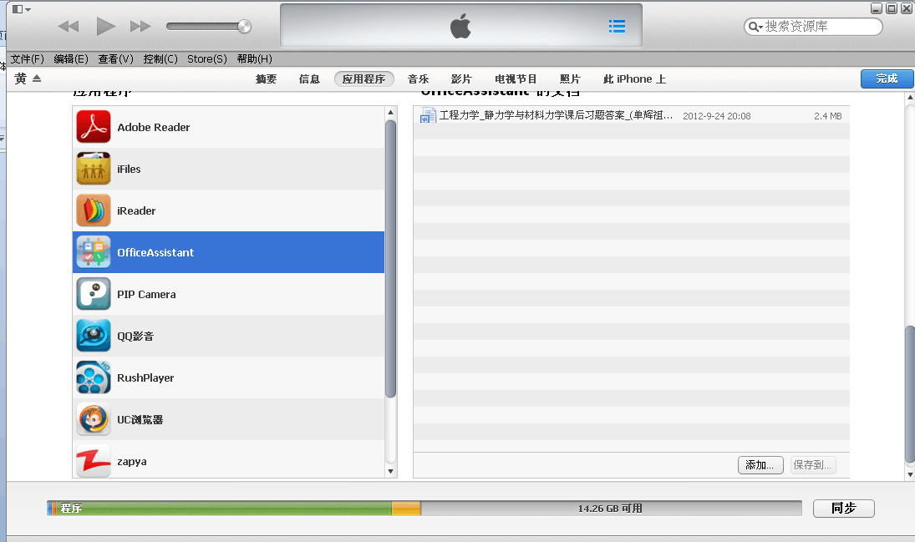915x542 pixels.
Task: Open the Store(S) menu
Action: click(x=207, y=59)
